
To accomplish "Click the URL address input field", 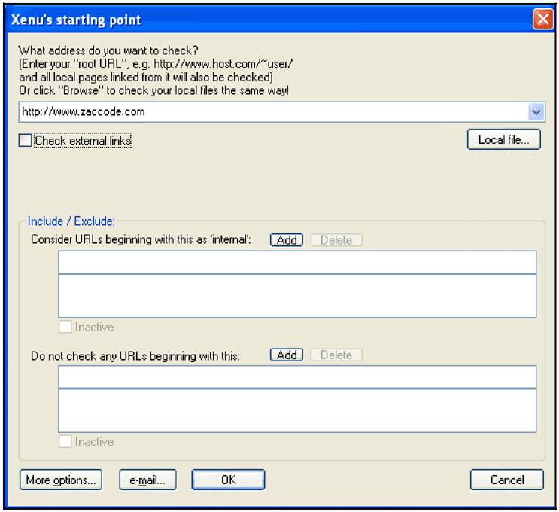I will click(x=273, y=112).
